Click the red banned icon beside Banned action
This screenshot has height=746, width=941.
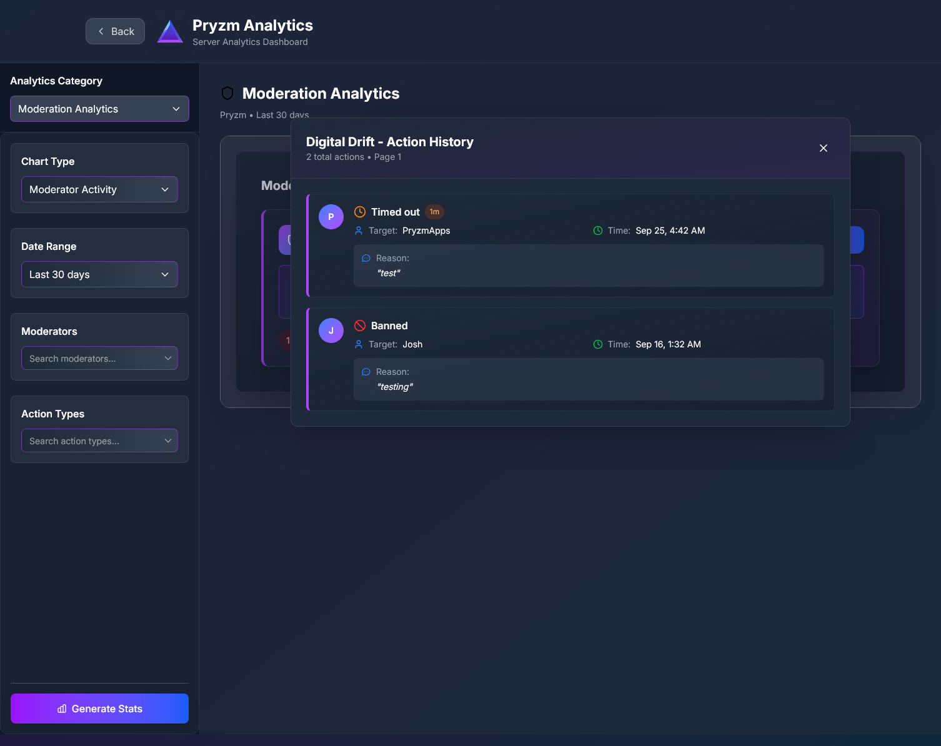pos(359,325)
